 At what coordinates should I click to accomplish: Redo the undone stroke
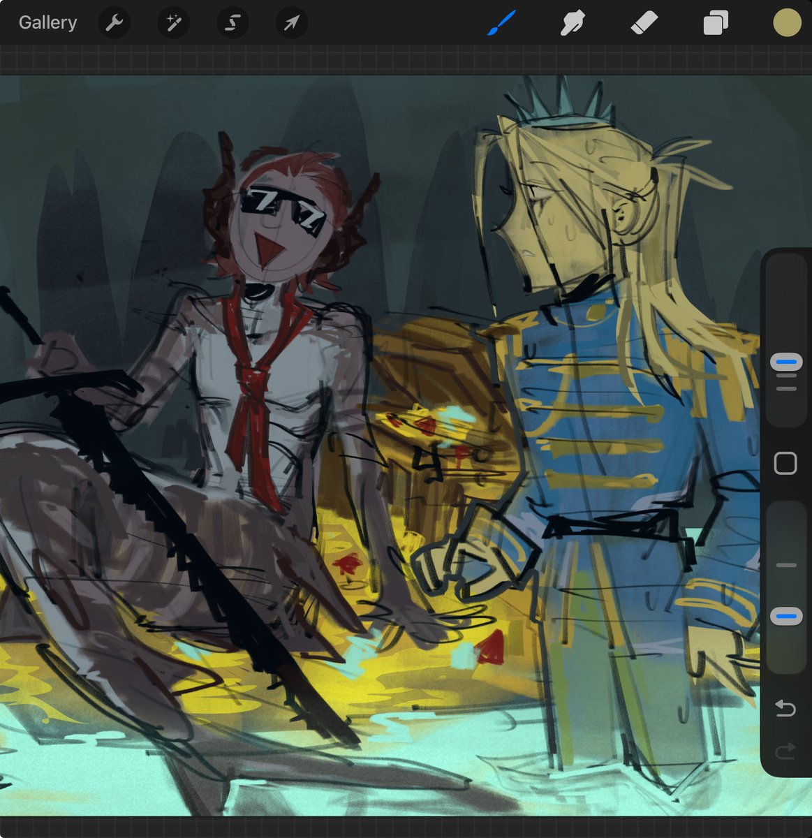[786, 751]
